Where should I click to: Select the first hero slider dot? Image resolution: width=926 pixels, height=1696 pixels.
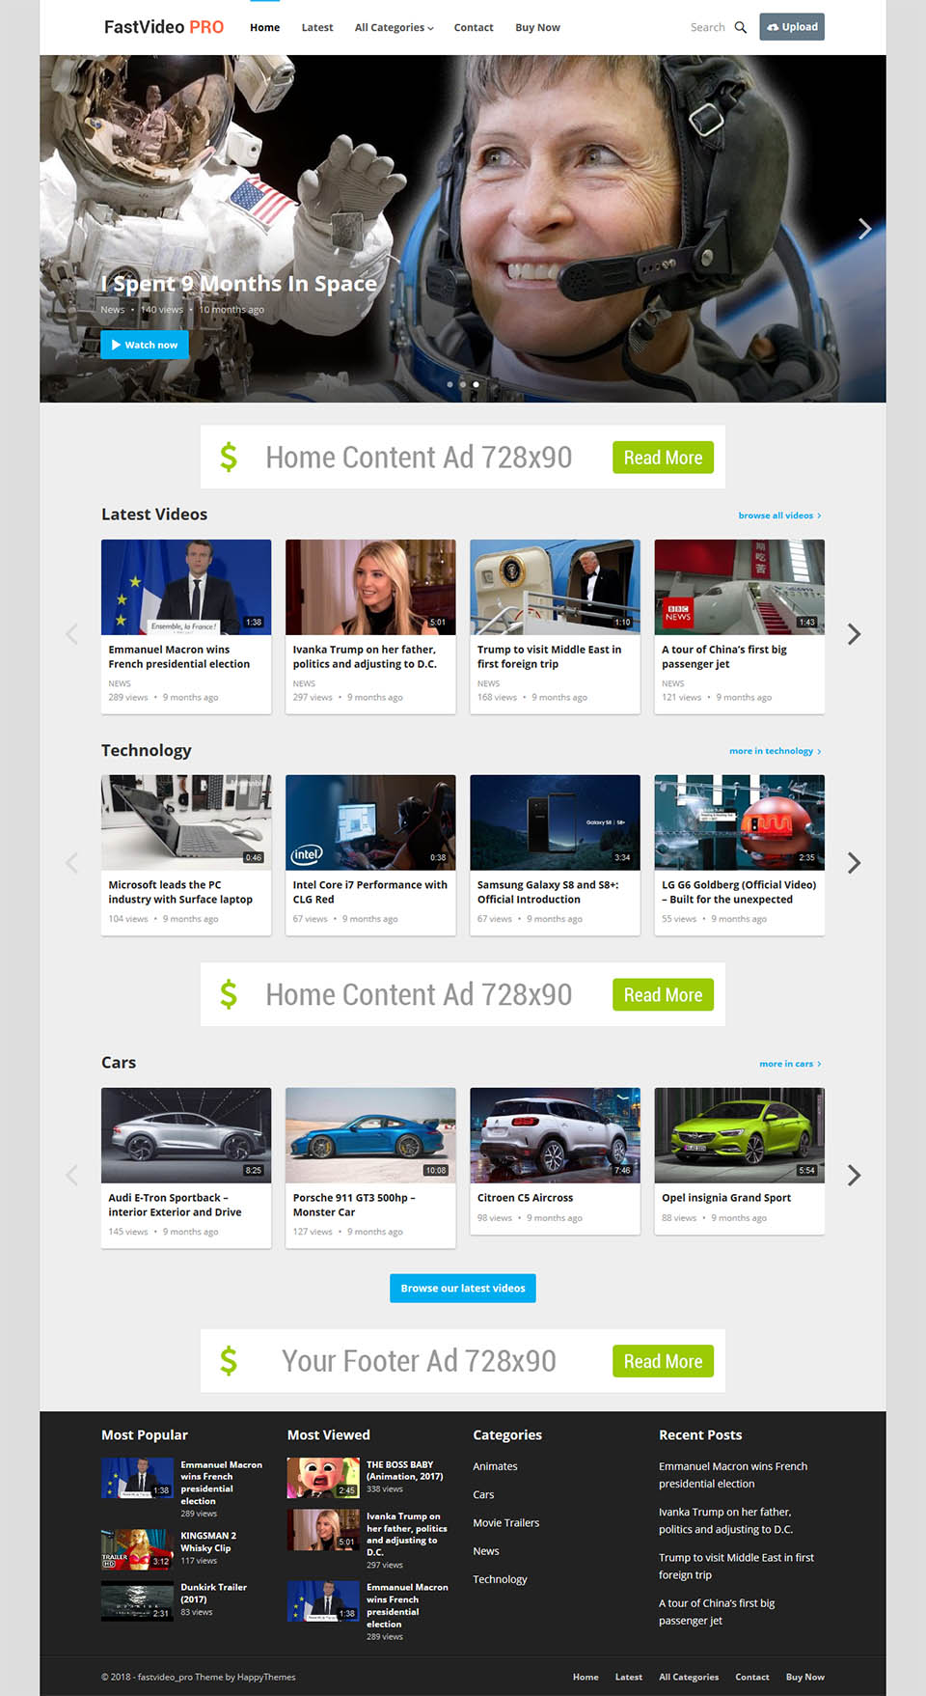click(449, 384)
